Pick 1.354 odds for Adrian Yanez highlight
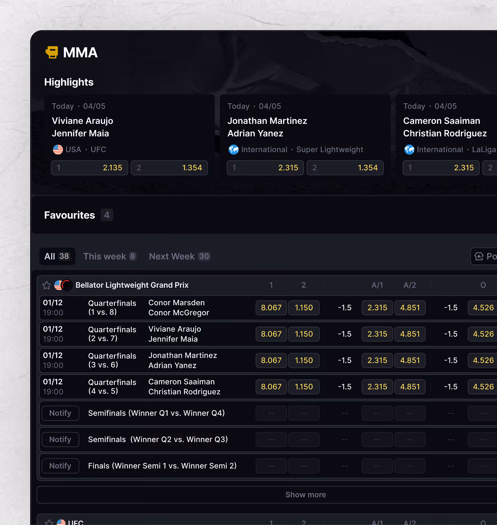The width and height of the screenshot is (497, 525). pyautogui.click(x=345, y=168)
